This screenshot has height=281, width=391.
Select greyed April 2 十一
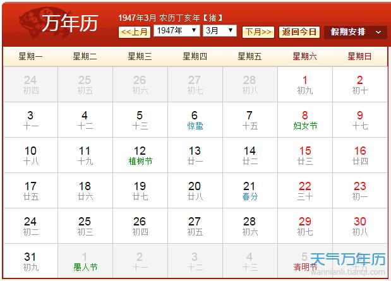[x=140, y=261]
